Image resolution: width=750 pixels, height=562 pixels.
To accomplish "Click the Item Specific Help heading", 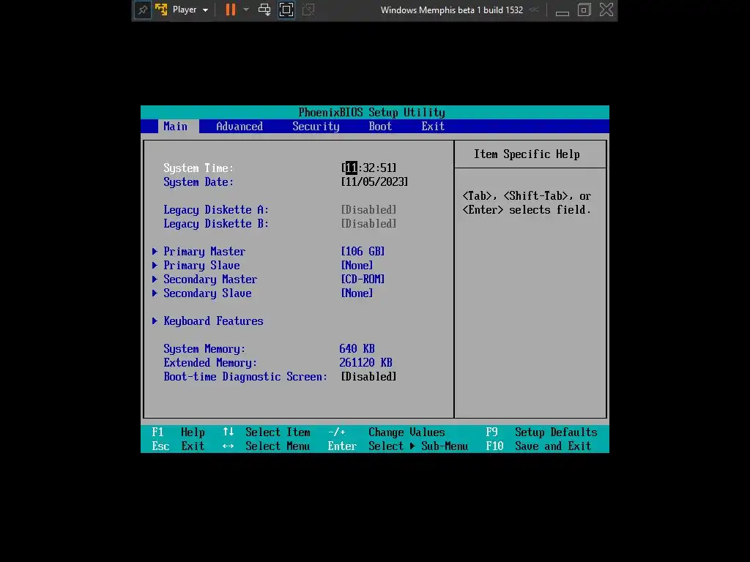I will click(x=527, y=154).
